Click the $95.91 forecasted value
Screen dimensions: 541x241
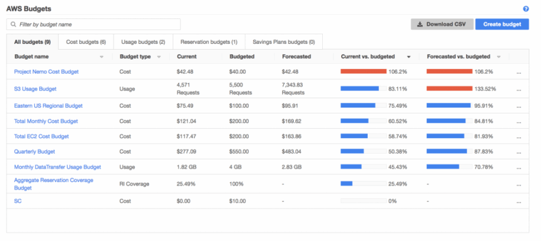tap(290, 106)
